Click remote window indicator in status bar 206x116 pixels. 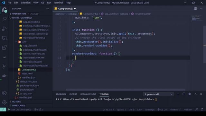(x=3, y=110)
